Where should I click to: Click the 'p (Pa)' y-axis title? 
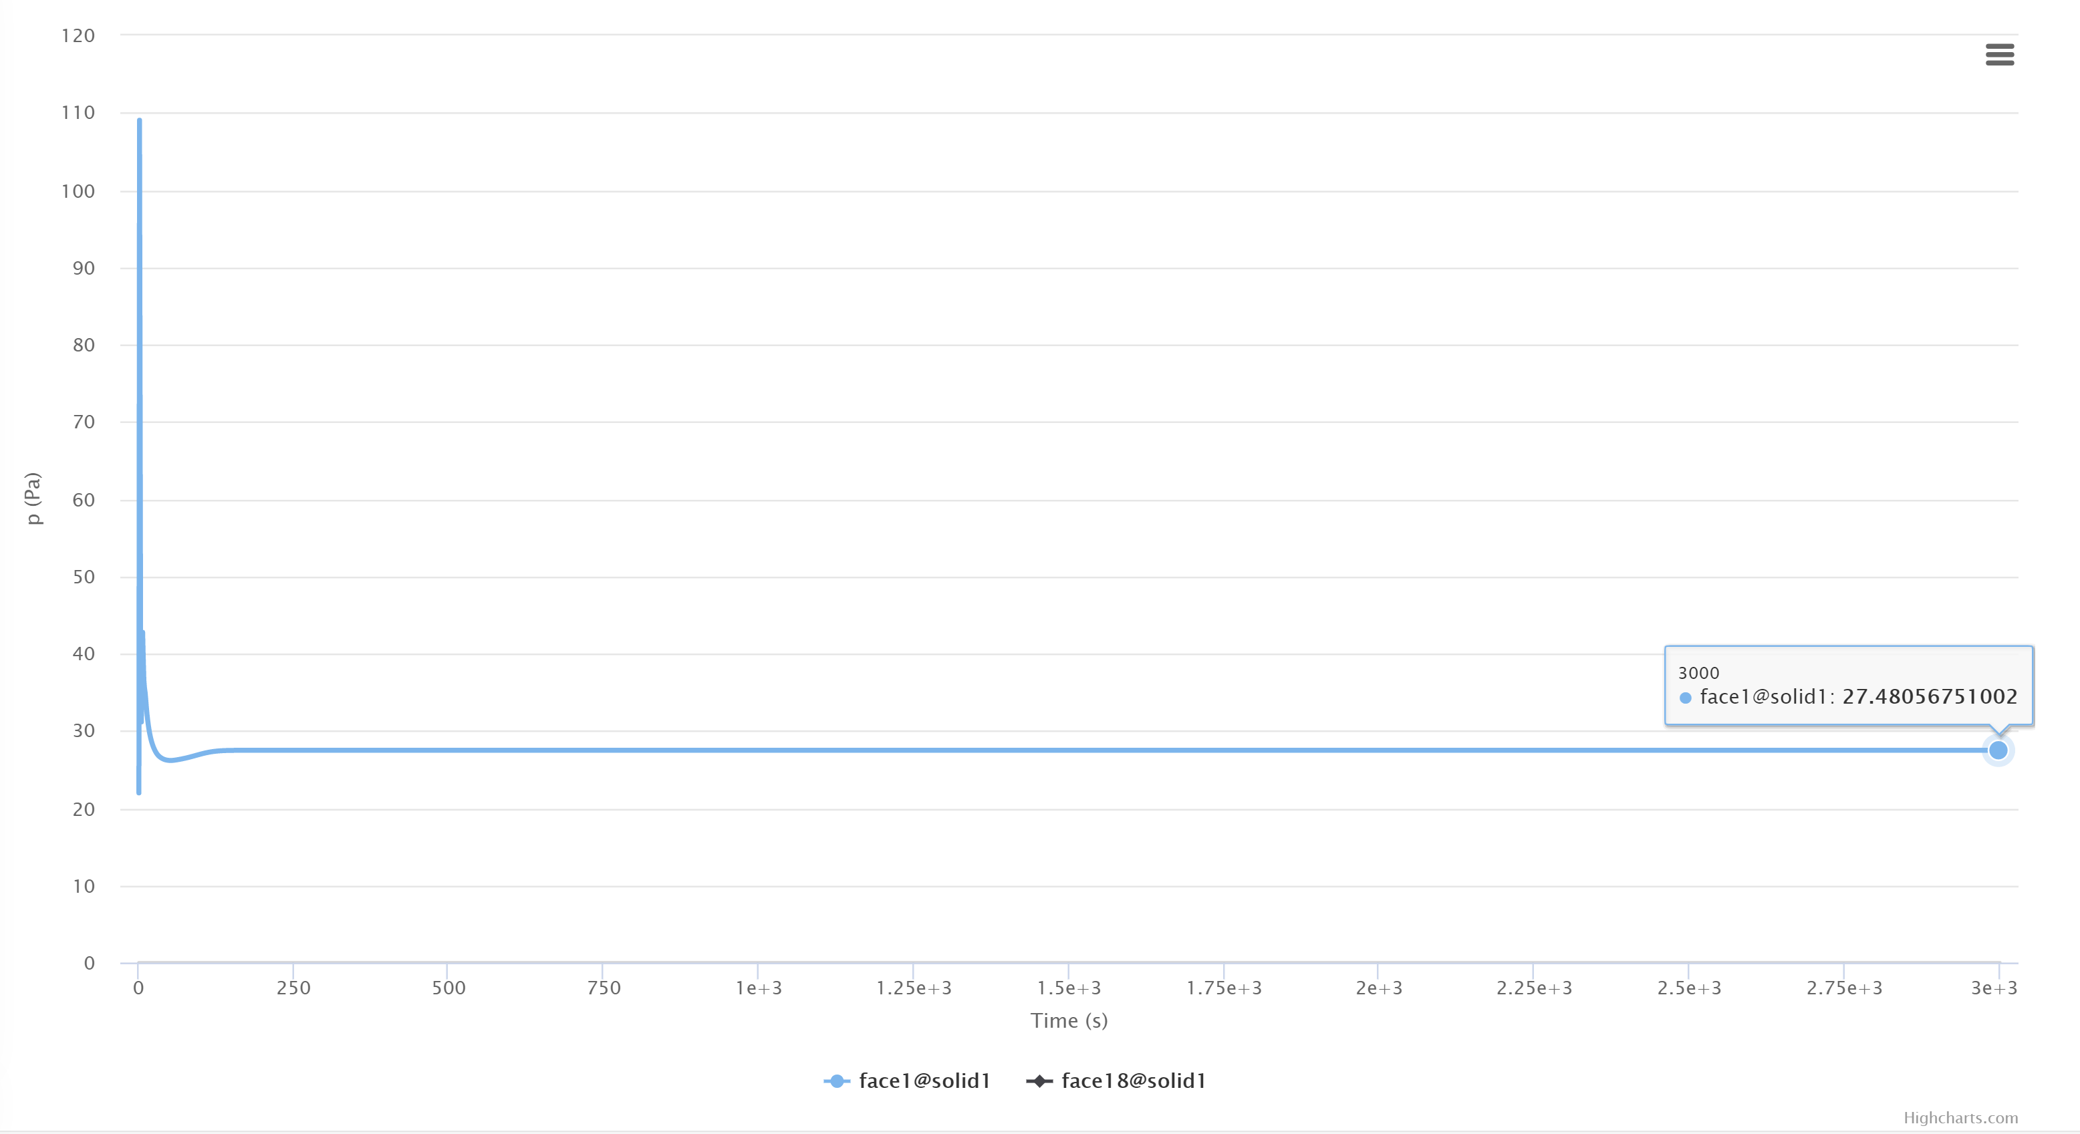coord(33,498)
